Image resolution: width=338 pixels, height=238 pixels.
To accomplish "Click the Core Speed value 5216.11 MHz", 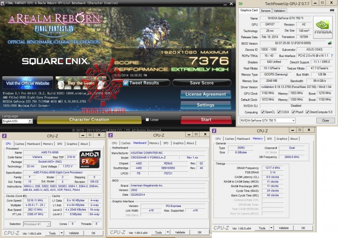I will (x=35, y=200).
